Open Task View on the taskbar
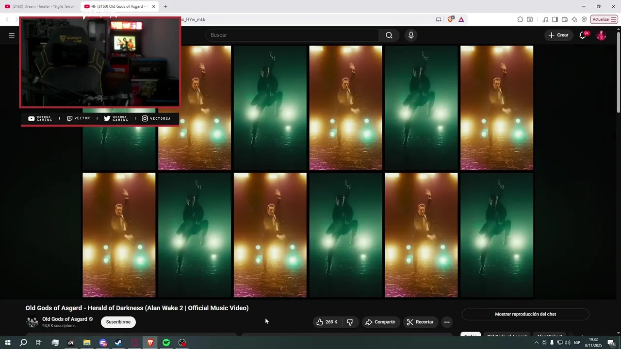Screen dimensions: 621x349 (39, 343)
